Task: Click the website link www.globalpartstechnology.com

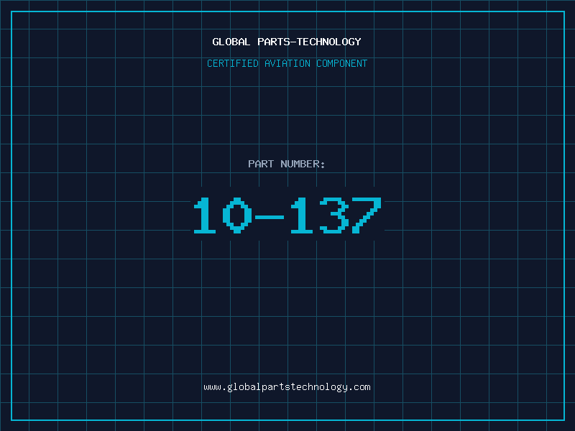Action: [287, 387]
